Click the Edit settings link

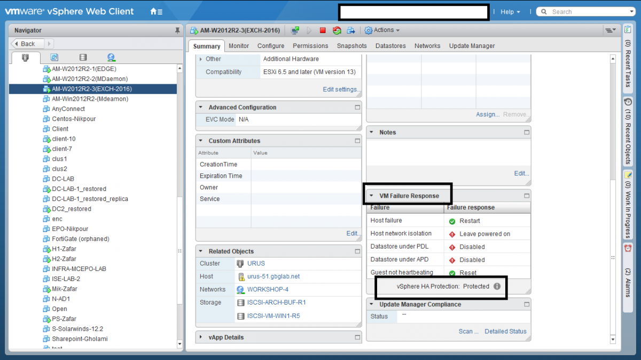pyautogui.click(x=341, y=90)
